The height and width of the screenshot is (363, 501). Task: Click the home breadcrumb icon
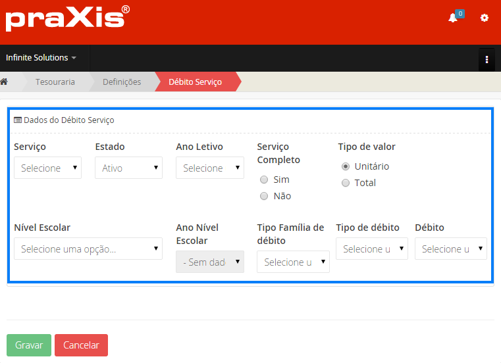[4, 82]
